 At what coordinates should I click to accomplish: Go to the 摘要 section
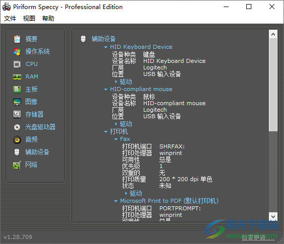pyautogui.click(x=31, y=39)
